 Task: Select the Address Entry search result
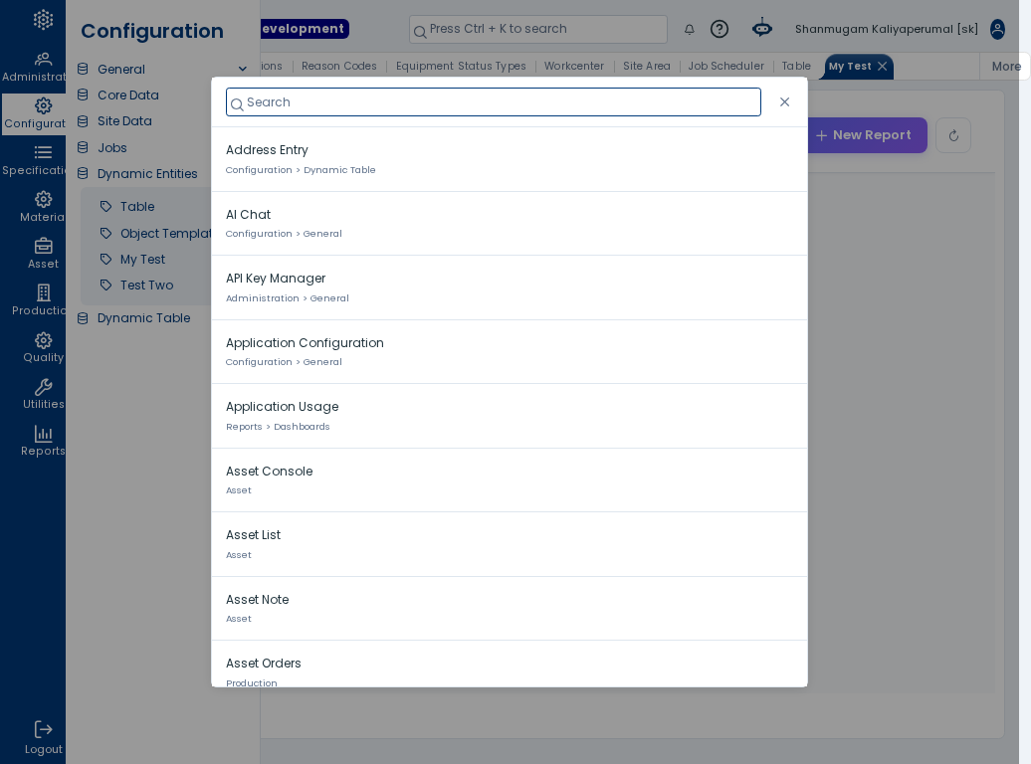click(509, 159)
